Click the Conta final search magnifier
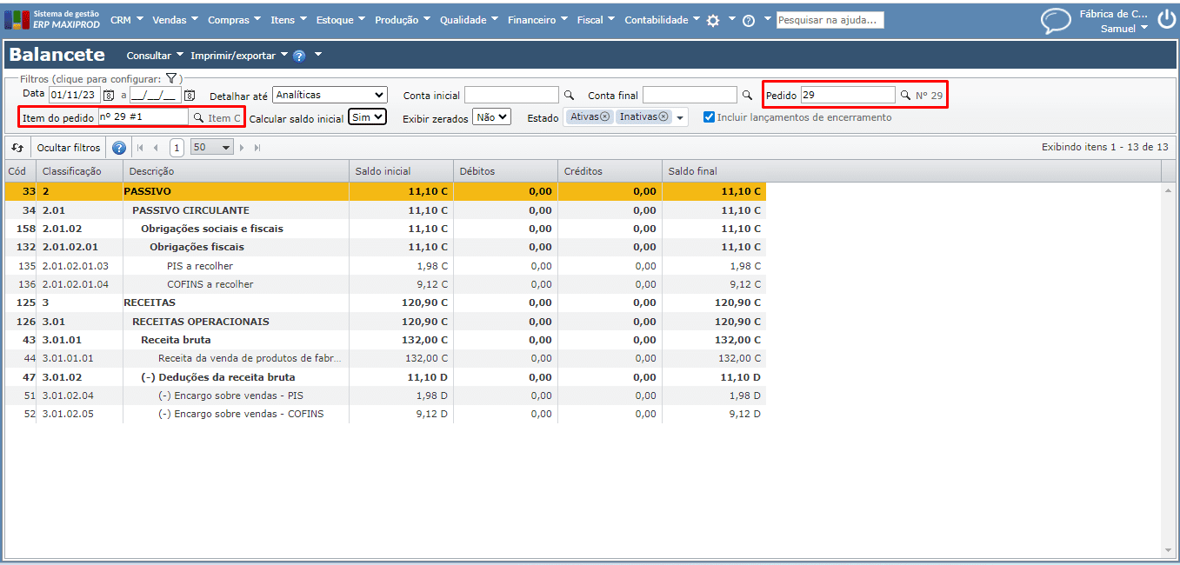The image size is (1180, 565). pyautogui.click(x=747, y=95)
